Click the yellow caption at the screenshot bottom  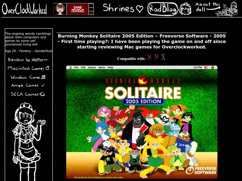pos(98,177)
